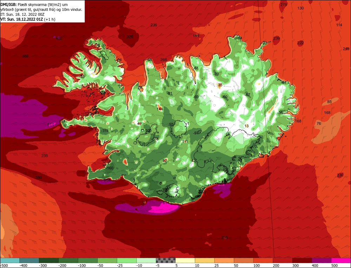Click the flux value '279' at the top
351x268 pixels.
(x=284, y=5)
